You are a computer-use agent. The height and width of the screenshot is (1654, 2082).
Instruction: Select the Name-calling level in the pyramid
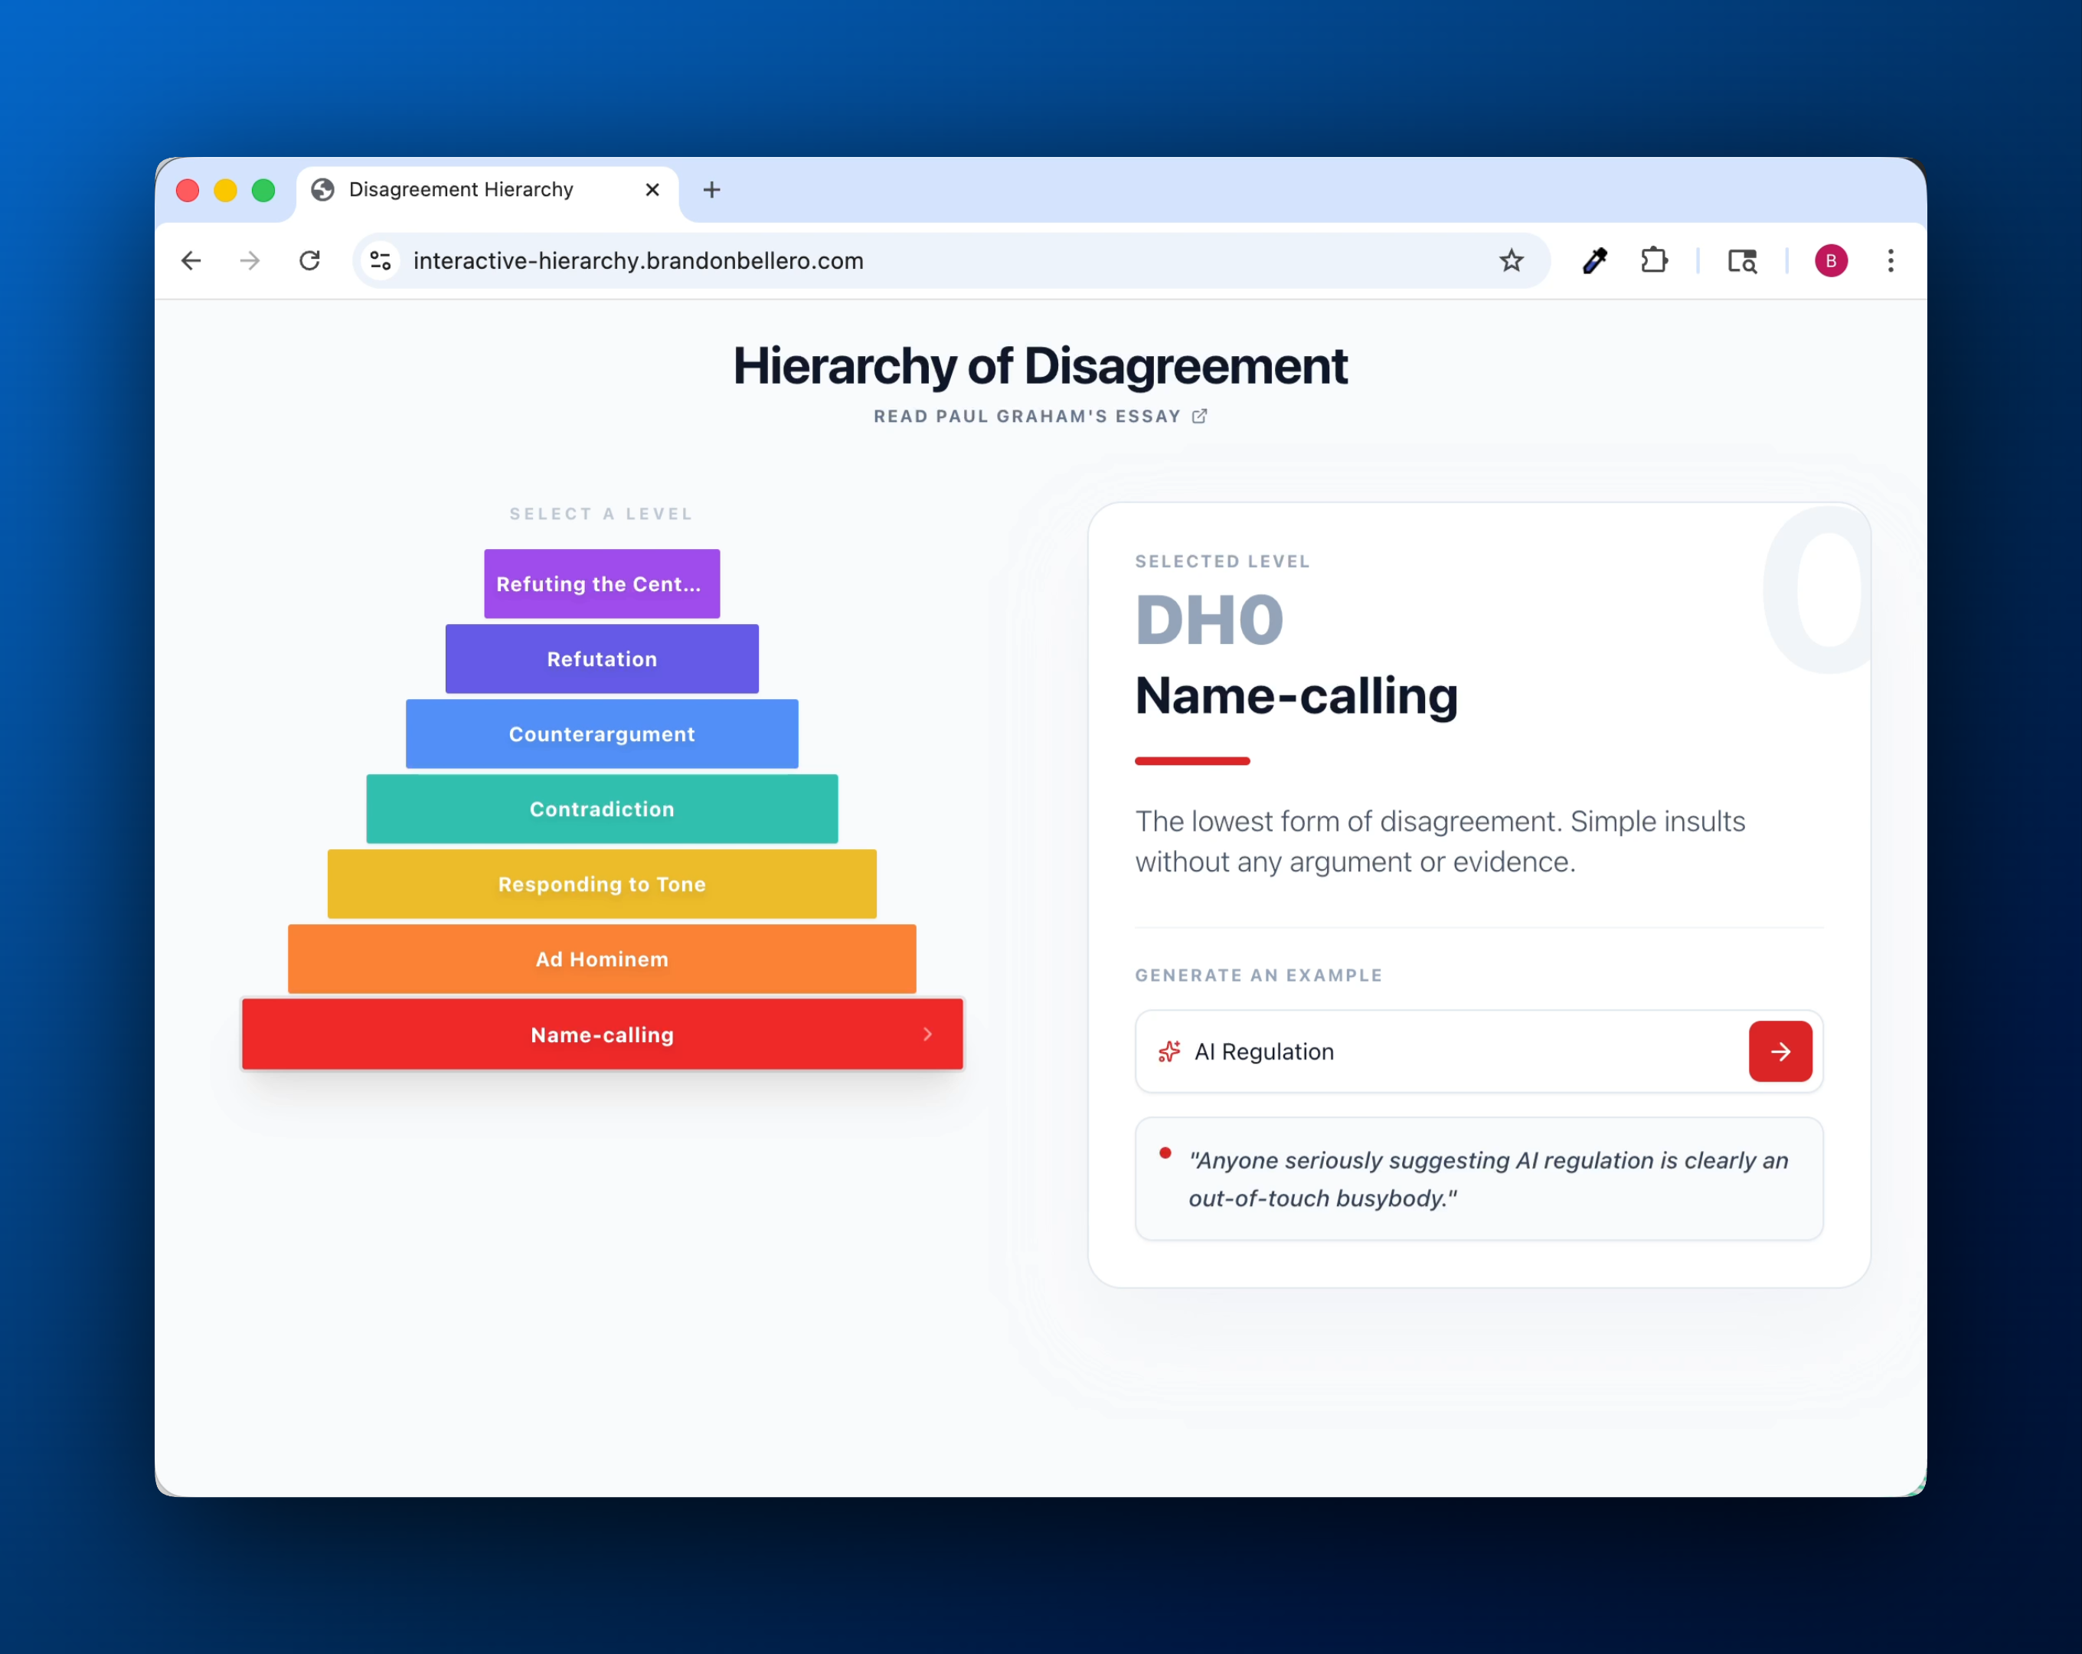click(602, 1034)
